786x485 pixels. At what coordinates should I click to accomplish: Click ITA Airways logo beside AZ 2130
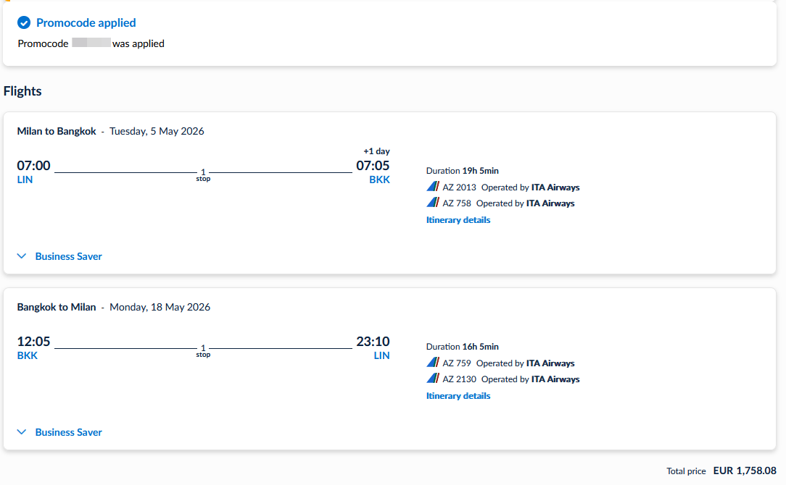tap(433, 379)
